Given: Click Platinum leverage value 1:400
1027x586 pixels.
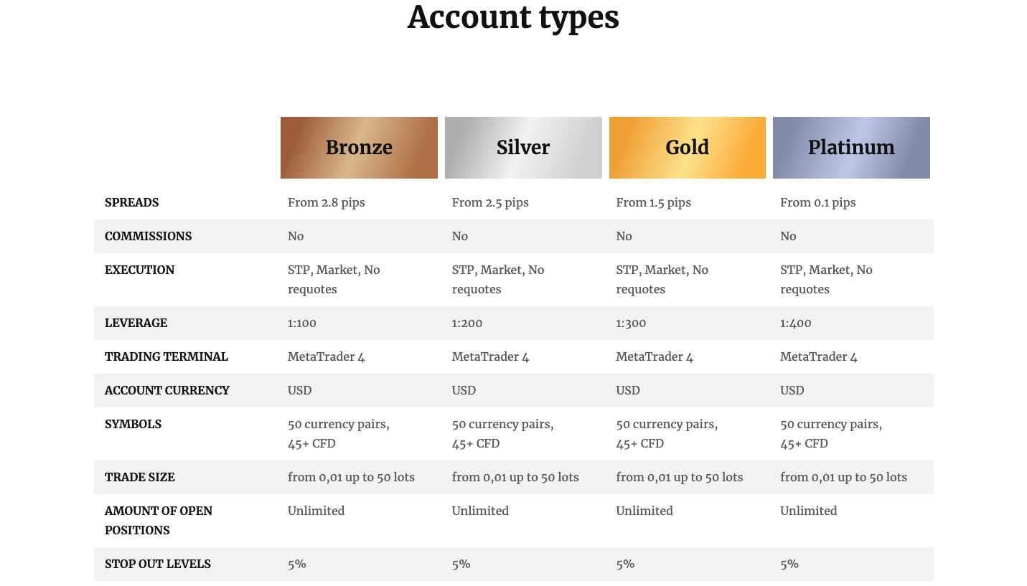Looking at the screenshot, I should click(796, 323).
